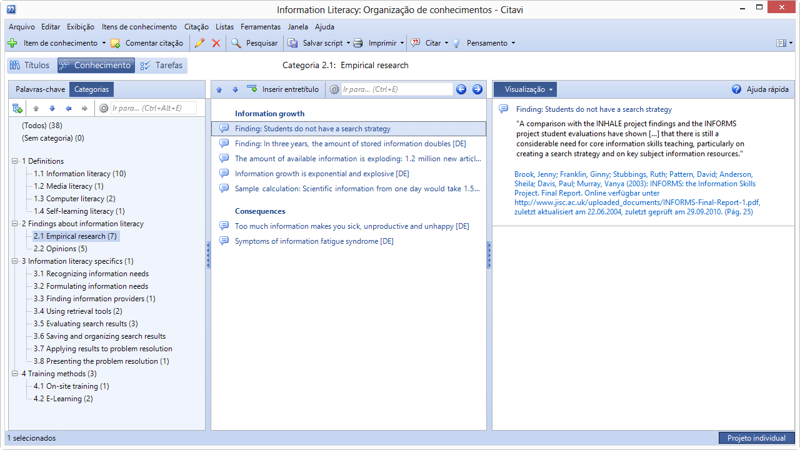Click the Imprimir printer icon
This screenshot has width=800, height=450.
358,43
